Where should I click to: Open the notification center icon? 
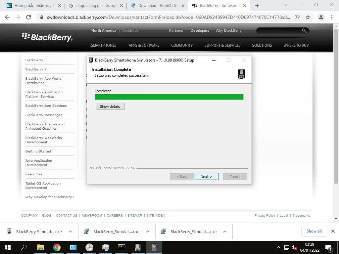click(329, 247)
